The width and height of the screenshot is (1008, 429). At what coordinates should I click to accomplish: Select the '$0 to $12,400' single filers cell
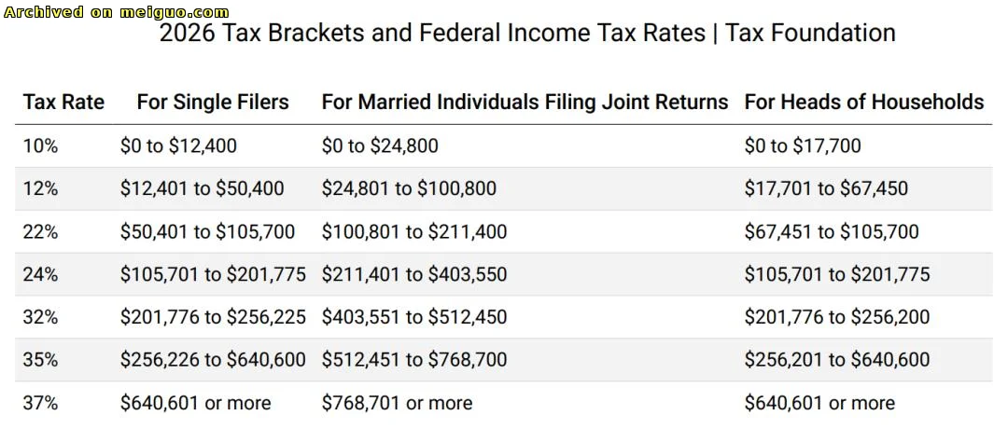click(178, 145)
